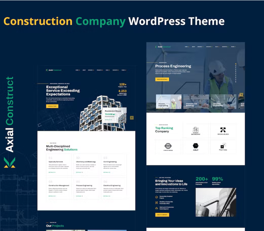Click the Kennedy Engineering building logo
This screenshot has height=231, width=264.
(196, 131)
